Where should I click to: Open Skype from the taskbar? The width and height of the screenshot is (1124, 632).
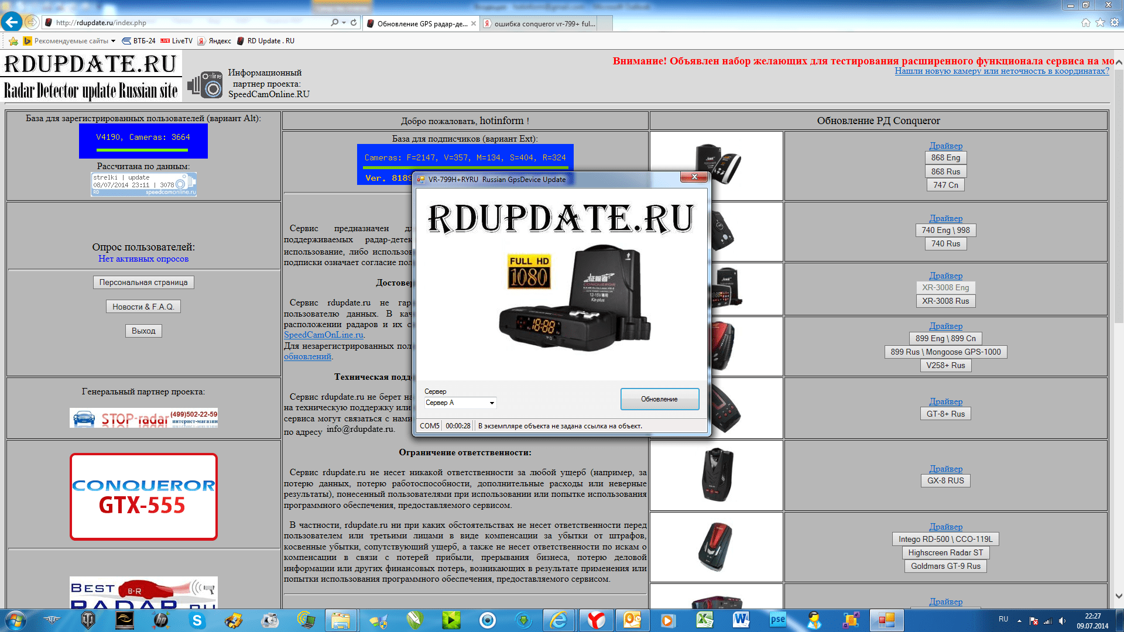tap(197, 620)
